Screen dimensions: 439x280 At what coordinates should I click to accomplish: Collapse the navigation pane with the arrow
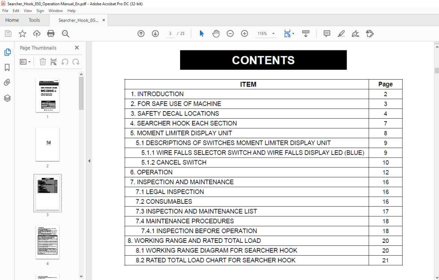click(89, 161)
